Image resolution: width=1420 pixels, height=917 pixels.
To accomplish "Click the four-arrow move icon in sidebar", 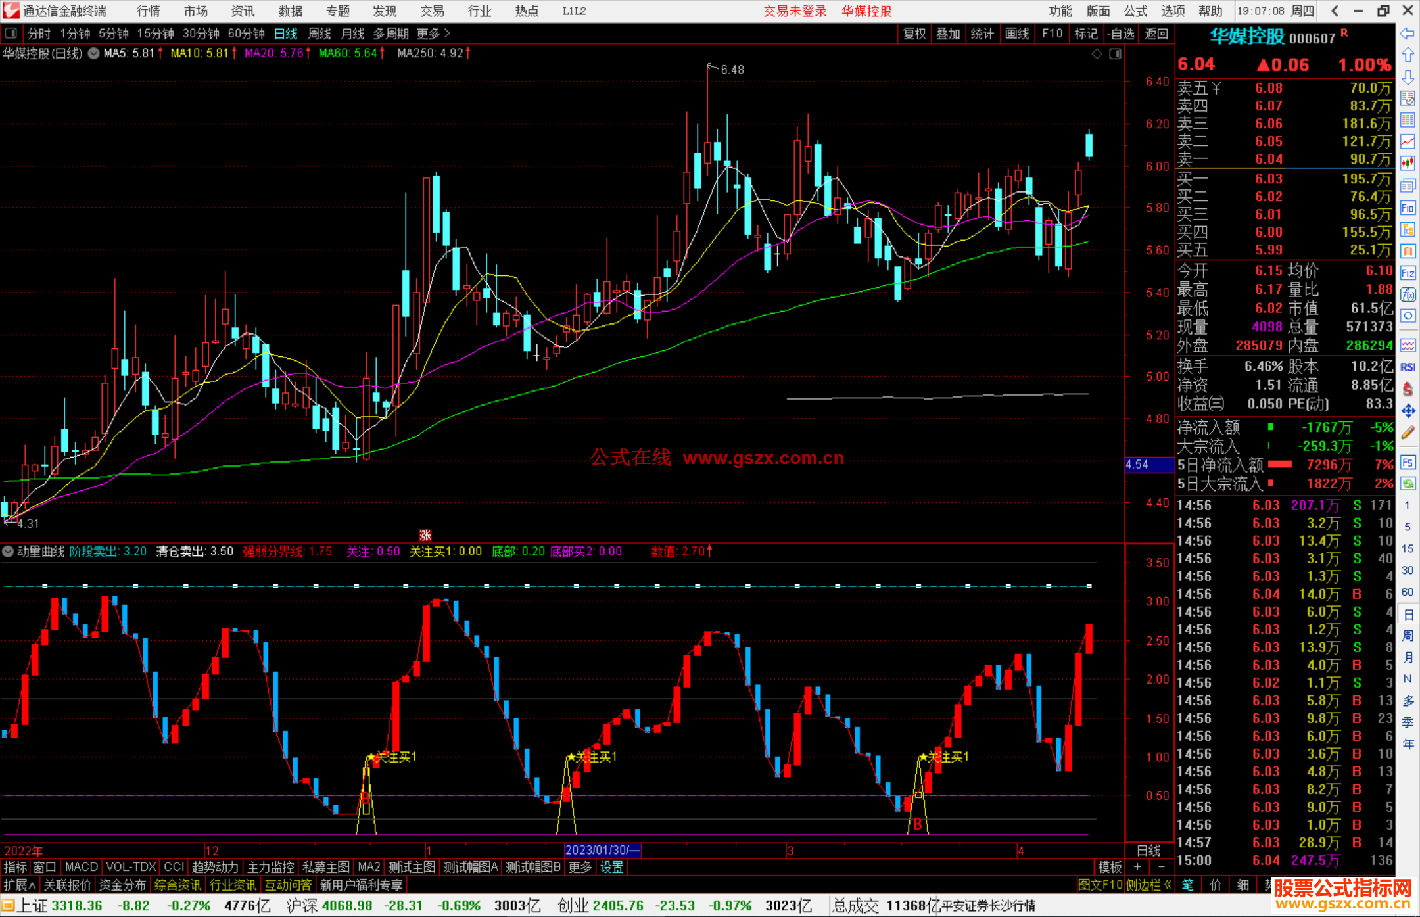I will pos(1408,411).
